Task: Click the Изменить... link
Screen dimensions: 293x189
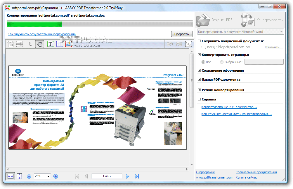Action: point(274,47)
